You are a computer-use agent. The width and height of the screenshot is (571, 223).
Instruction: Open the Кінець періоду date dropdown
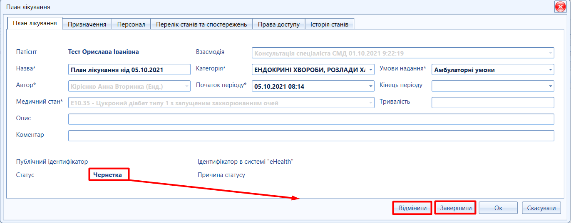pyautogui.click(x=551, y=86)
